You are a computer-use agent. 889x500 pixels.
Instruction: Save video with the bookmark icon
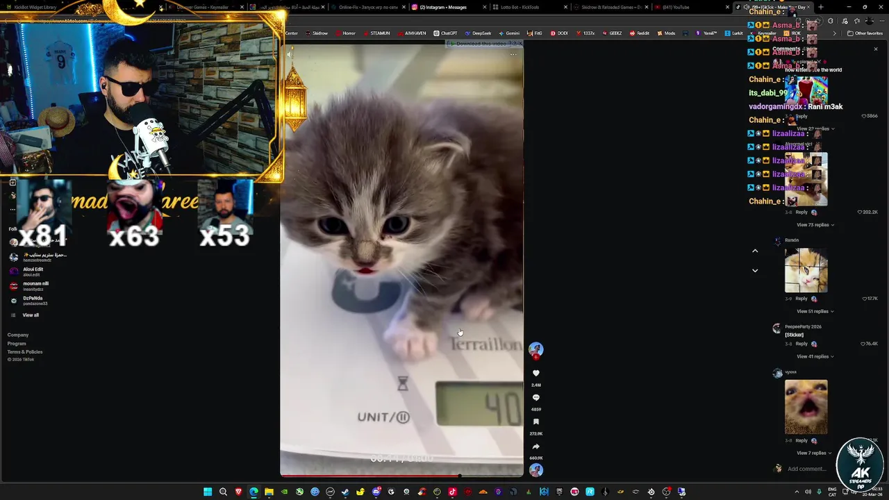(535, 422)
